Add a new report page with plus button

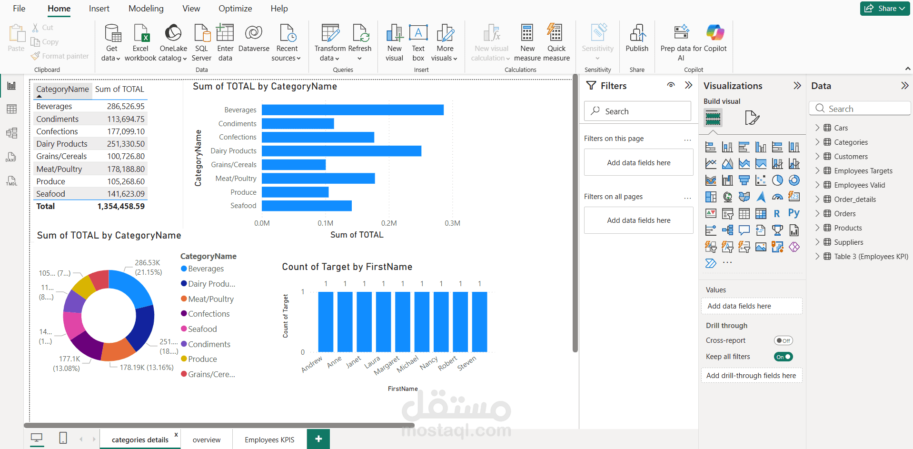point(318,439)
